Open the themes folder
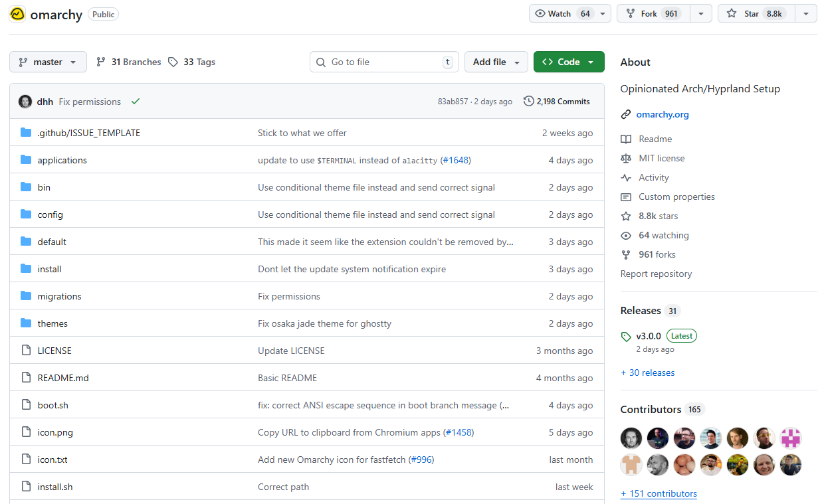The width and height of the screenshot is (818, 504). [x=52, y=323]
